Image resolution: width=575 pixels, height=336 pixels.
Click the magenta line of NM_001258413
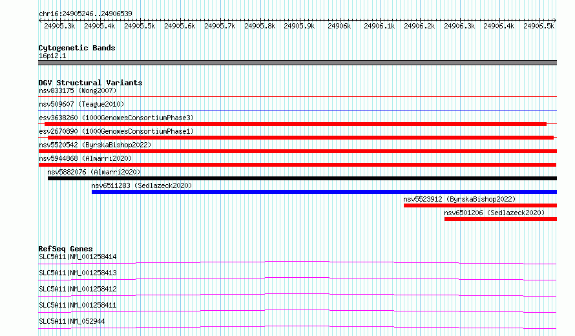tap(297, 278)
